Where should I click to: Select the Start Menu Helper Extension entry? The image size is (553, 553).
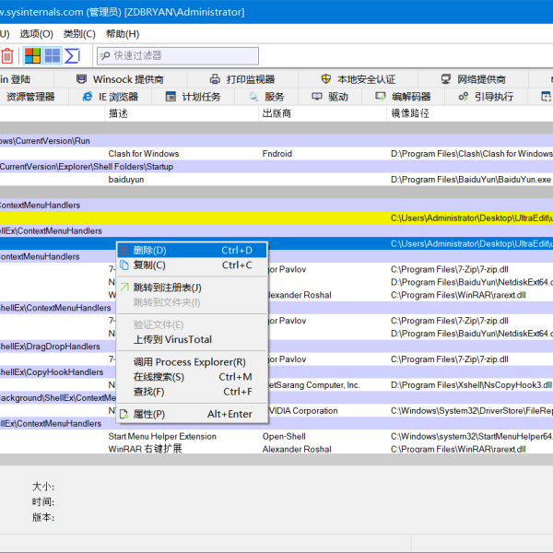coord(162,436)
